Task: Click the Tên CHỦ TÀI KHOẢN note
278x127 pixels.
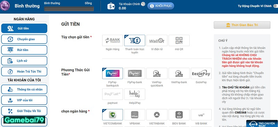Action: pyautogui.click(x=236, y=87)
